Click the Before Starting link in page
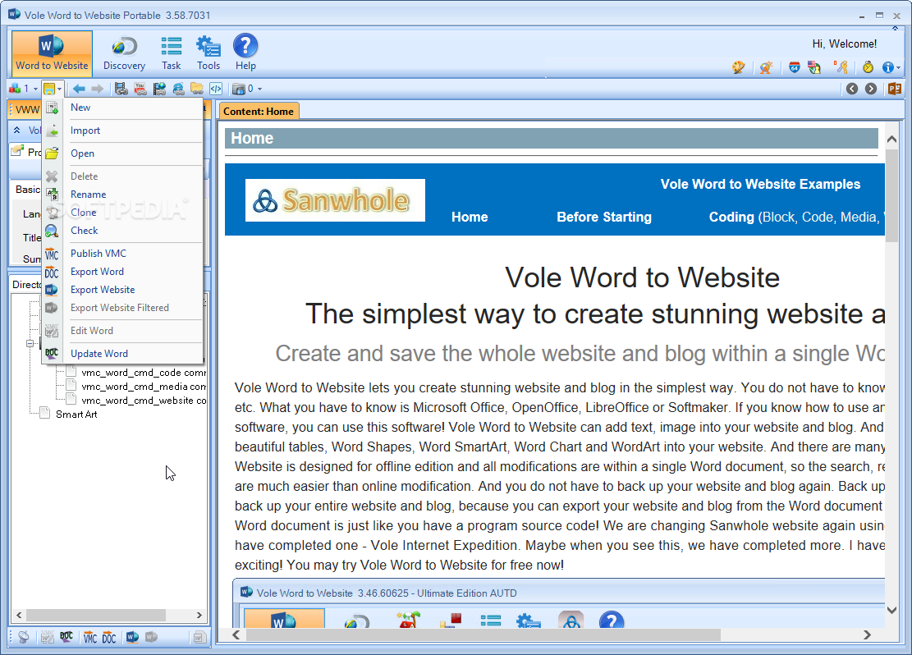This screenshot has height=655, width=912. 603,217
